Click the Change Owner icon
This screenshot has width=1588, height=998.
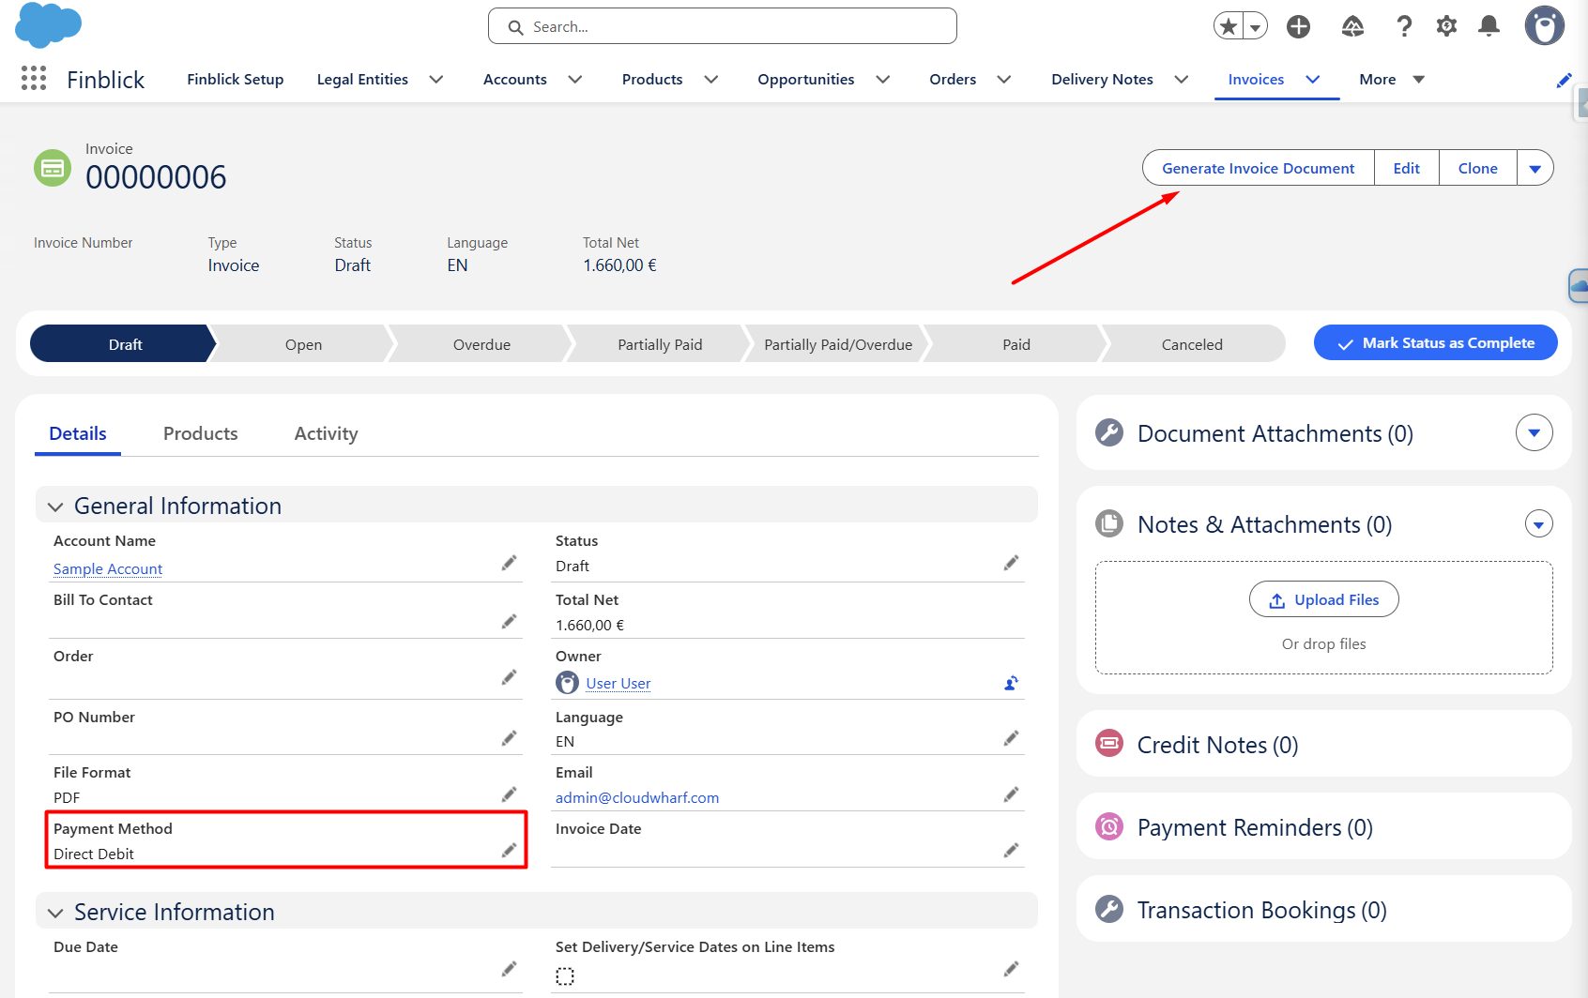coord(1011,683)
